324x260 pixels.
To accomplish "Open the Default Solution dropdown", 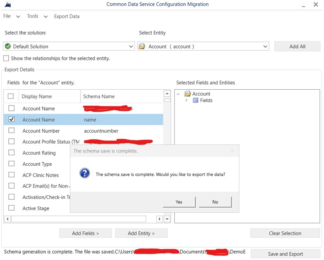I will click(x=131, y=47).
